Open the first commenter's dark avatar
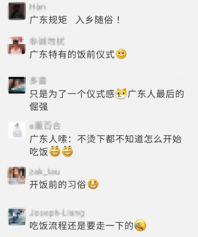Image resolution: width=198 pixels, height=237 pixels. point(17,11)
